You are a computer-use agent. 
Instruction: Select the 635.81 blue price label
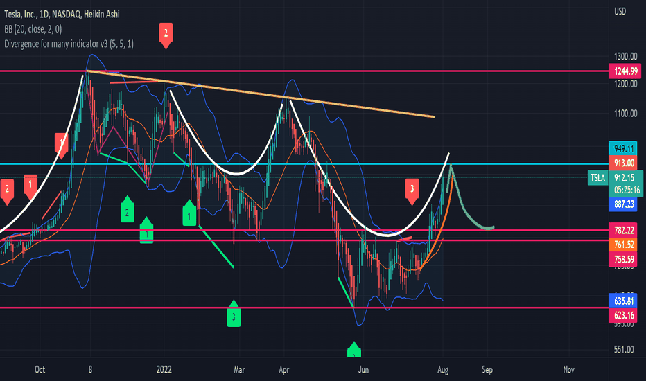[x=623, y=301]
